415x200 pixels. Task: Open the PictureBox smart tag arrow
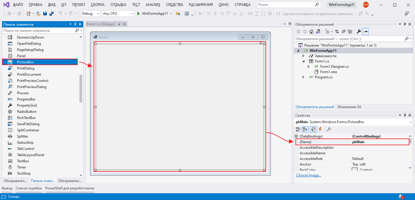261,43
